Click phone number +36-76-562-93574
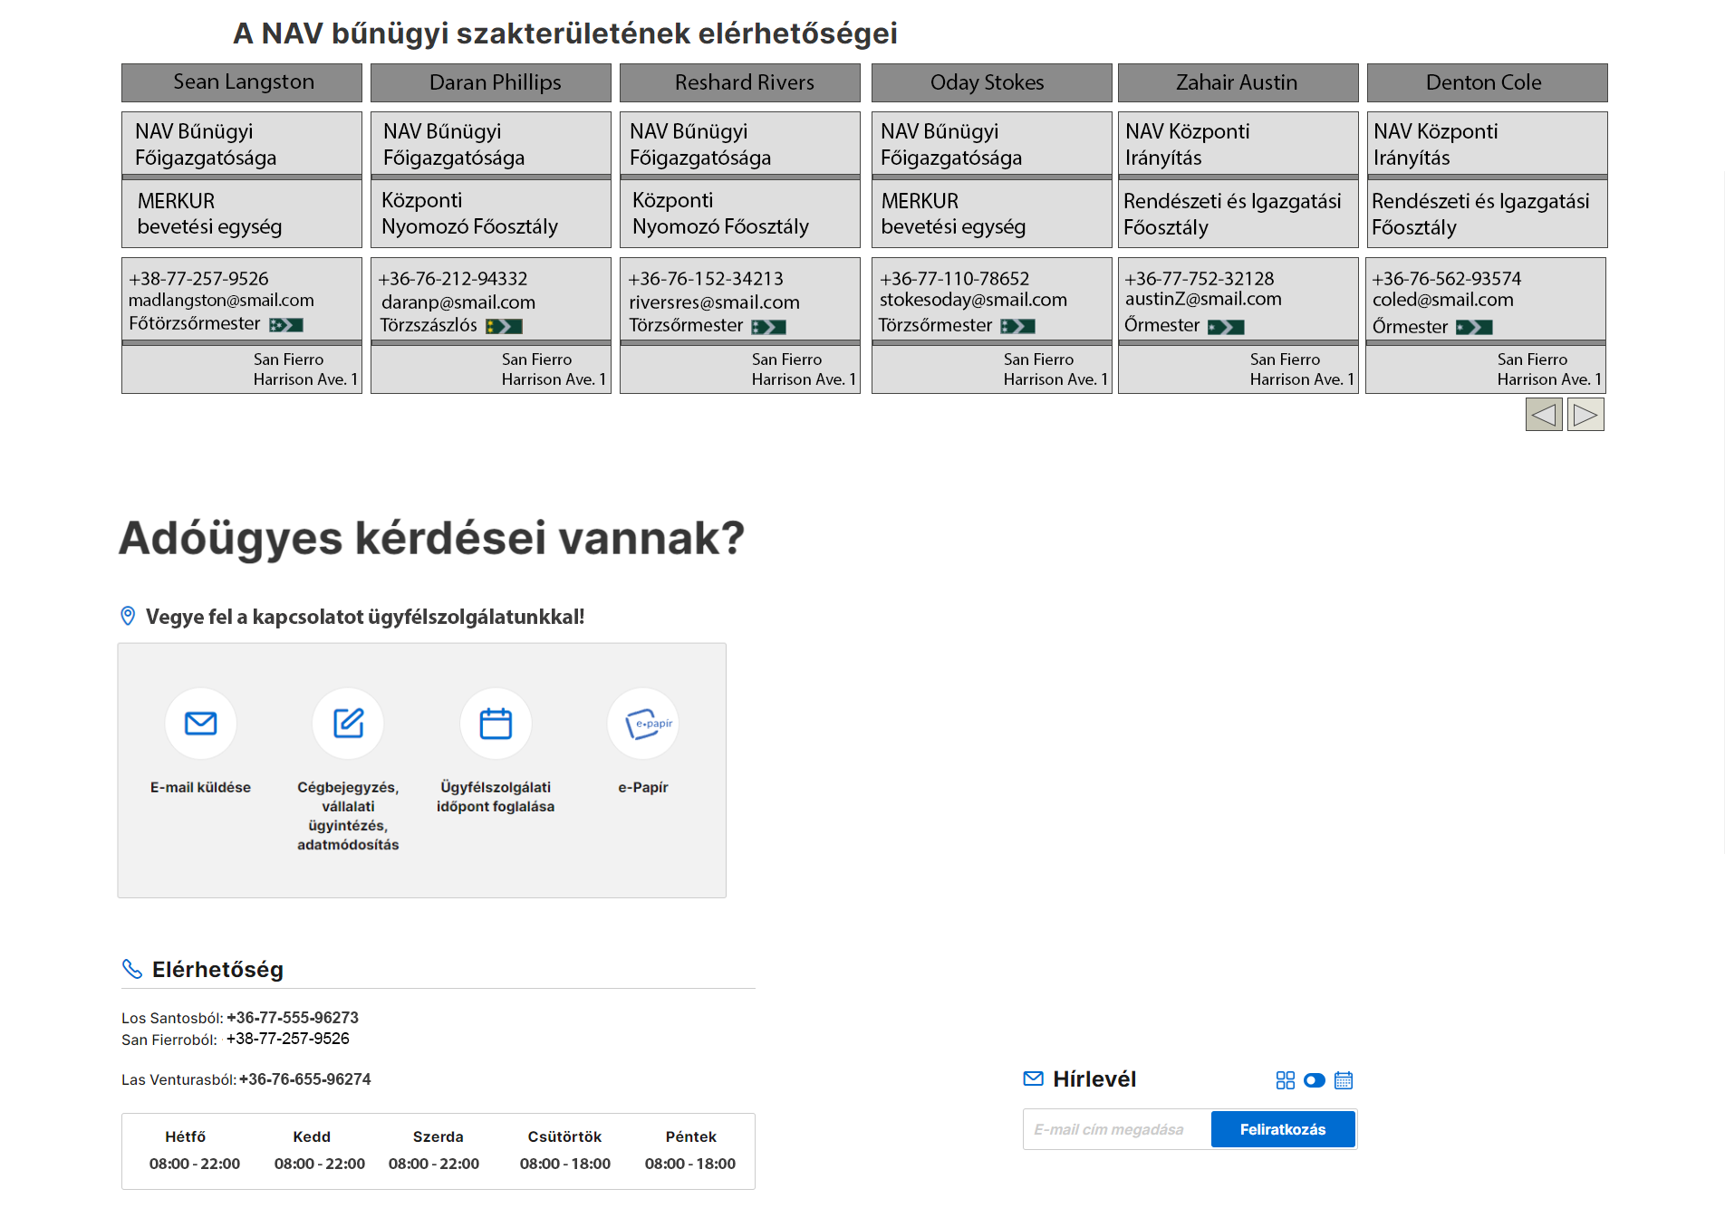This screenshot has width=1725, height=1227. click(1447, 279)
